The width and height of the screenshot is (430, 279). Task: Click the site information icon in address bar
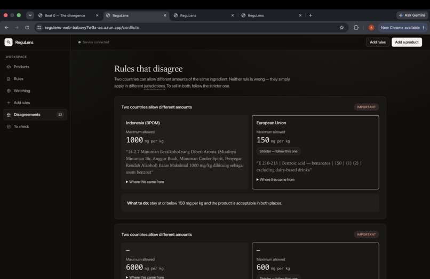click(x=39, y=28)
